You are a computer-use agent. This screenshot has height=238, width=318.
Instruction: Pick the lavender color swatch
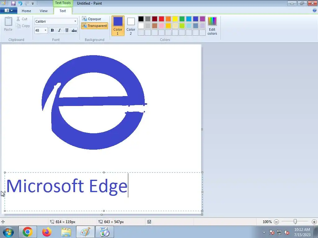tap(202, 26)
